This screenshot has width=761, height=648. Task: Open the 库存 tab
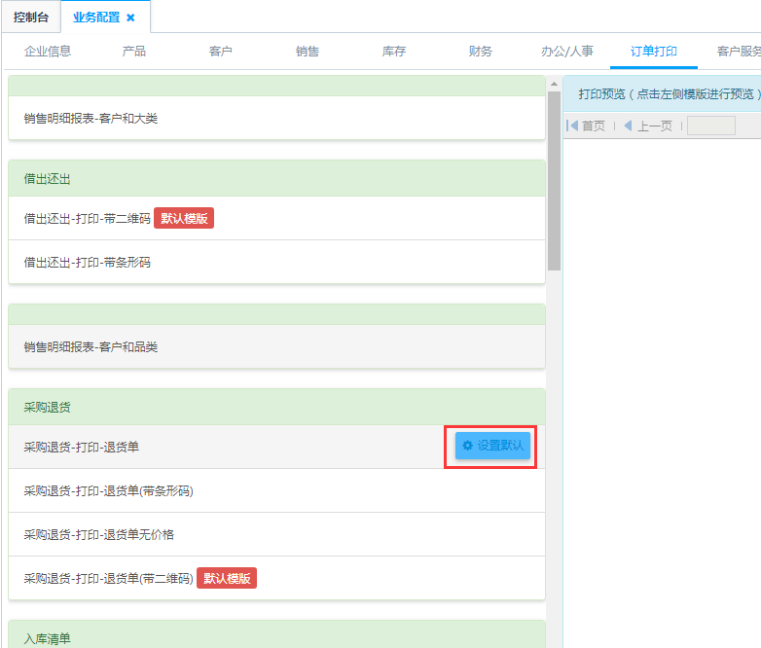[394, 52]
